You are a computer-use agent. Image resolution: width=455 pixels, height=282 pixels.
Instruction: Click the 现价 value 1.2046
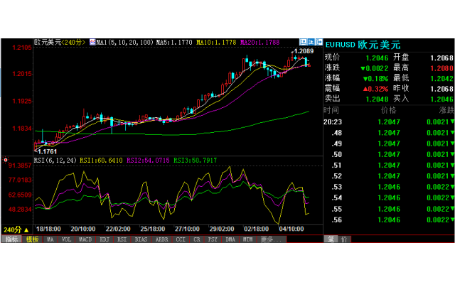pos(377,58)
